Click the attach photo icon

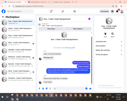pyautogui.click(x=43, y=88)
